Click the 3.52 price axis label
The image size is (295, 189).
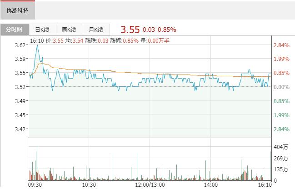pyautogui.click(x=20, y=87)
